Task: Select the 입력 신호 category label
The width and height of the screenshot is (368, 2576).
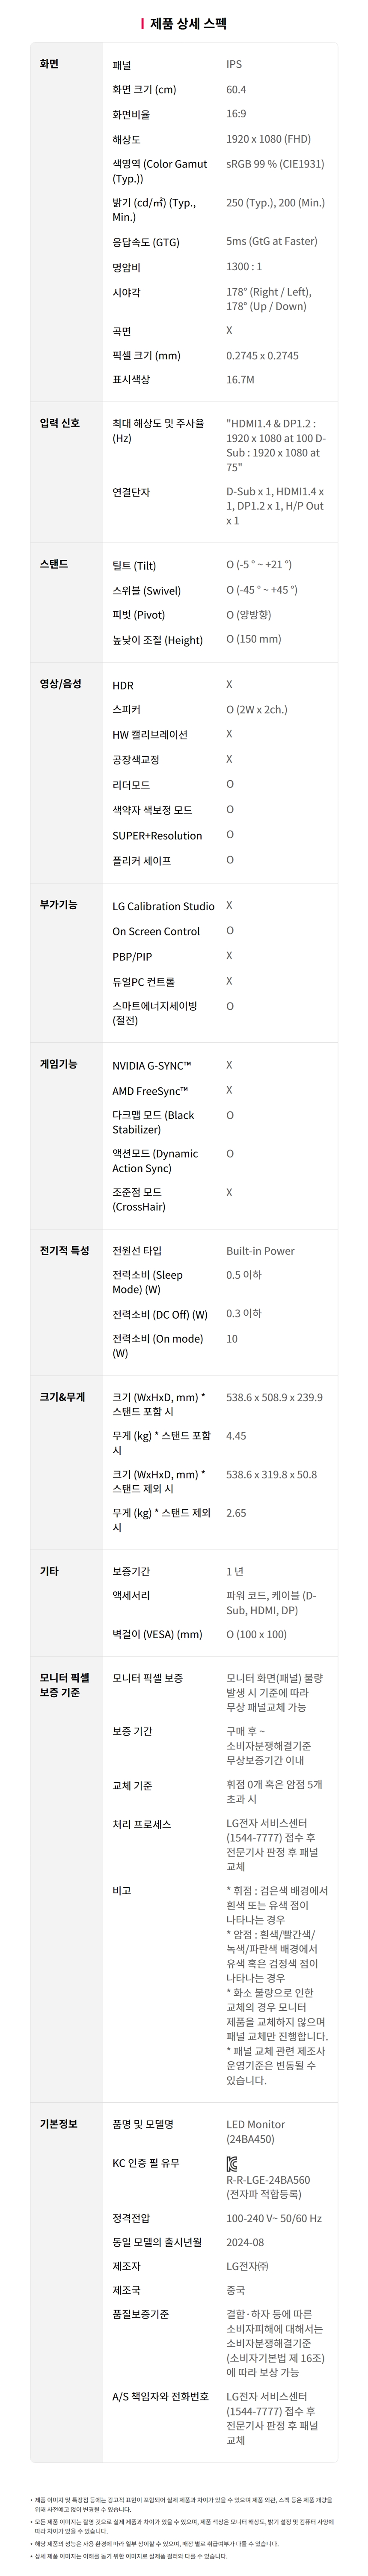Action: click(x=60, y=423)
